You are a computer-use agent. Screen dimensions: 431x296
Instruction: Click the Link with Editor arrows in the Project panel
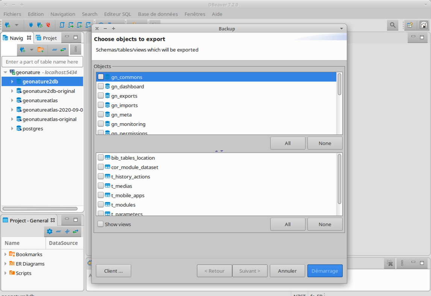click(76, 231)
